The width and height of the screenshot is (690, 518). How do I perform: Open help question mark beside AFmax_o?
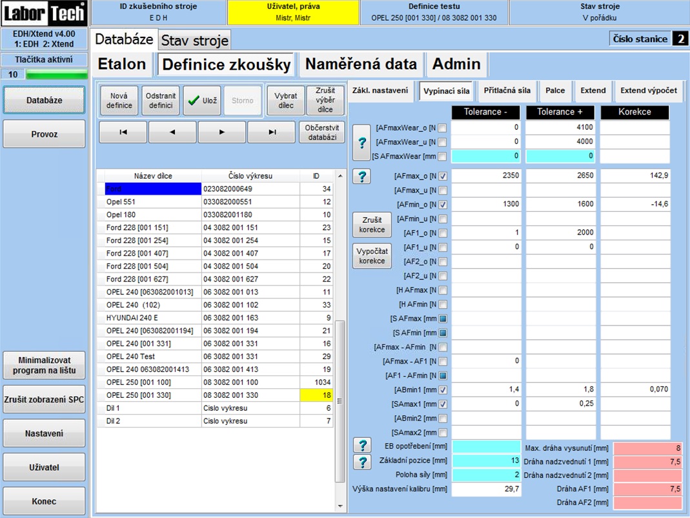point(361,176)
